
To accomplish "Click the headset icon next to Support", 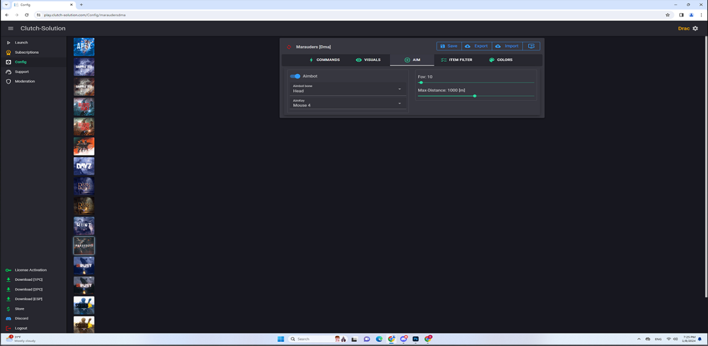I will tap(8, 72).
